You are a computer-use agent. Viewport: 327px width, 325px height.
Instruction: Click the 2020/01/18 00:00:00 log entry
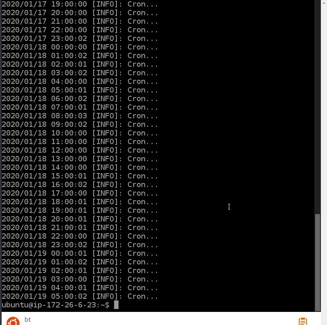pos(80,47)
